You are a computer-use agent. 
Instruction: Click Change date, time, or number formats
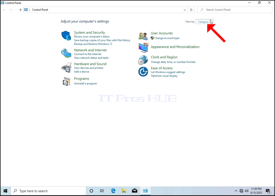[x=173, y=62]
